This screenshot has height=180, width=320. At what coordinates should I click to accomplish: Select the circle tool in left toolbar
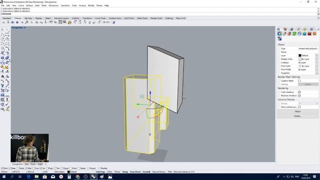coord(2,39)
